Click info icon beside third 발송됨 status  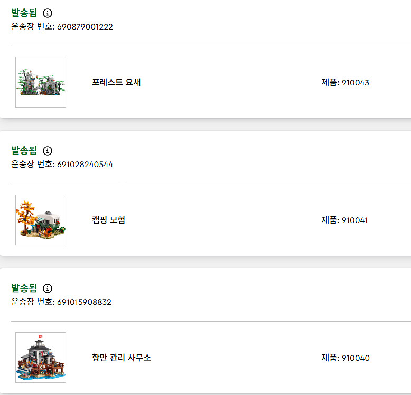tap(48, 288)
